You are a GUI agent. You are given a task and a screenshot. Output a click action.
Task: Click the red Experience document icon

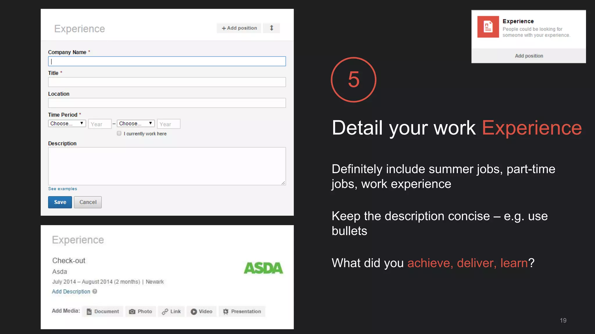488,27
